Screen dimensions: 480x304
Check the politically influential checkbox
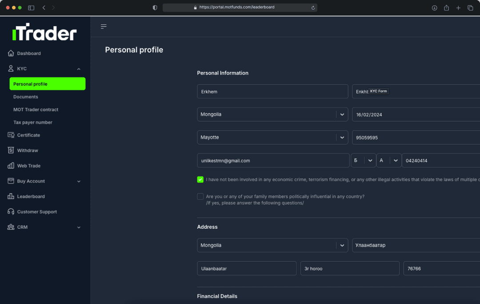tap(200, 197)
